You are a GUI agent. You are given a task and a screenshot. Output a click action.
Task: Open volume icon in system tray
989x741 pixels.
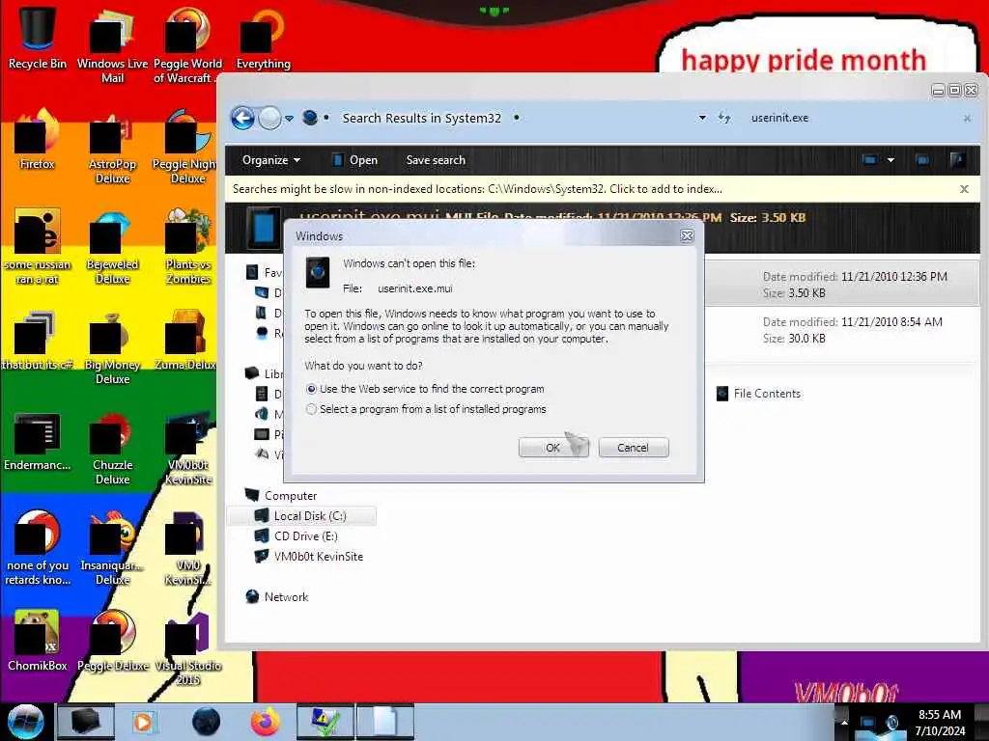pos(892,722)
